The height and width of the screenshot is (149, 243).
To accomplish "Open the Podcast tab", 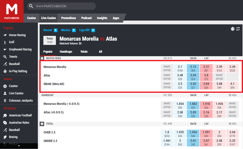I will coord(87,18).
